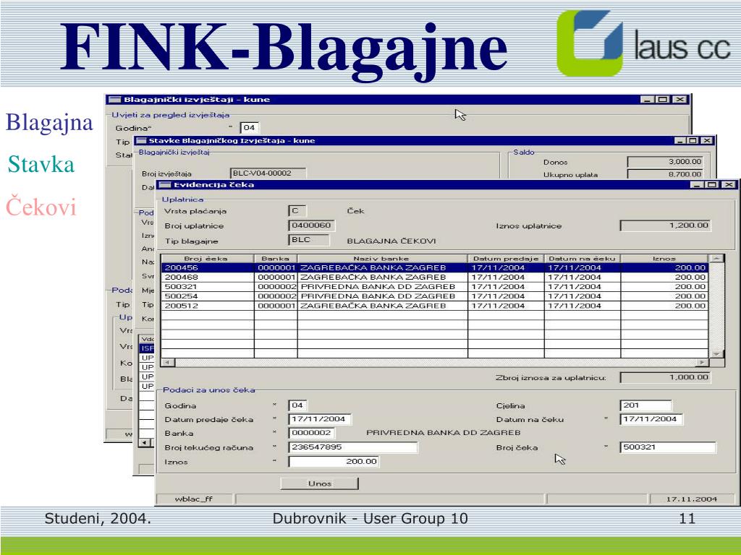Click wblac_ff status bar entry
741x555 pixels.
(194, 499)
